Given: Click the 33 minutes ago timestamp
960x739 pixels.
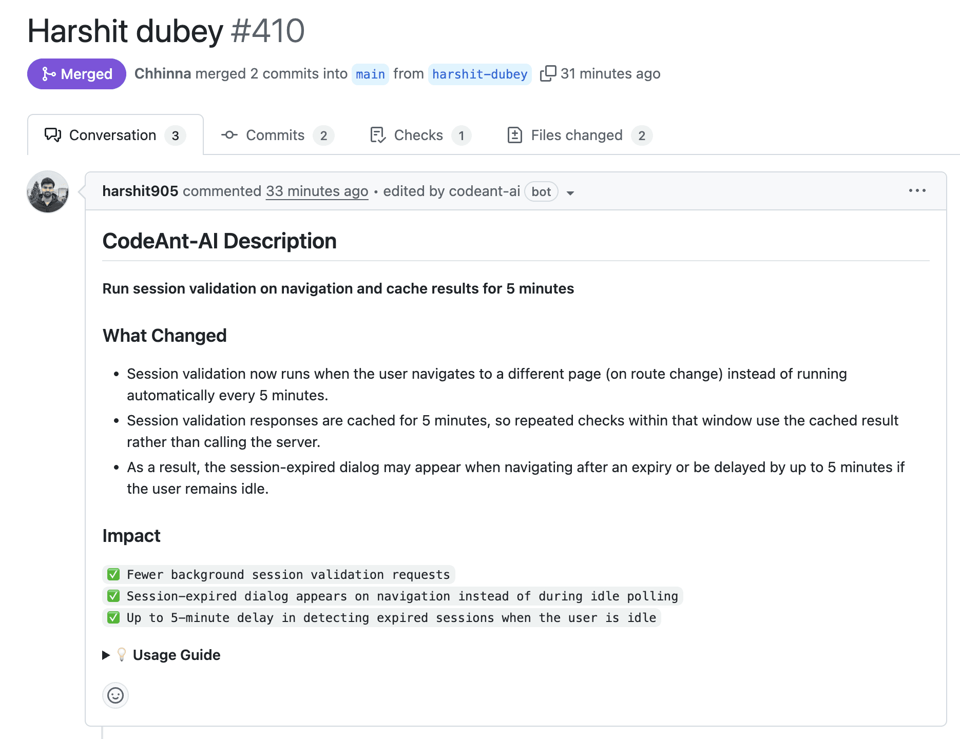Looking at the screenshot, I should pos(317,191).
